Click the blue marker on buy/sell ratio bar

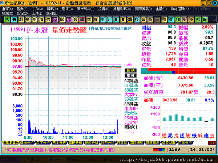tap(173, 72)
